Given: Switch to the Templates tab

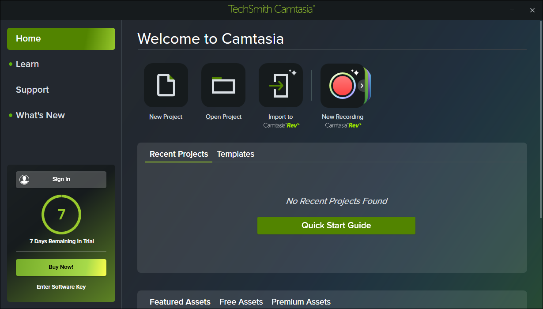Looking at the screenshot, I should click(x=235, y=154).
